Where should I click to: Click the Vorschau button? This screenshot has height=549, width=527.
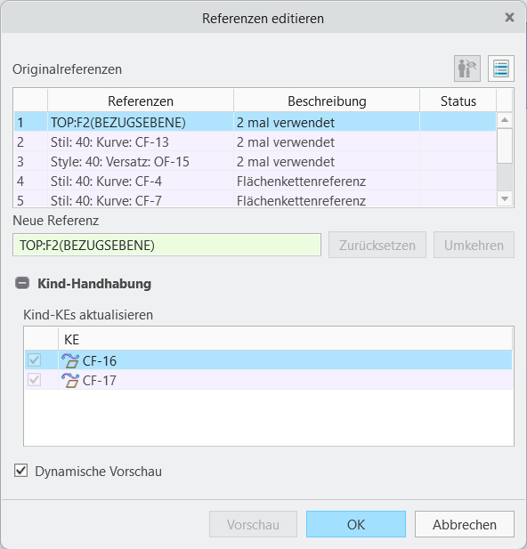coord(253,524)
